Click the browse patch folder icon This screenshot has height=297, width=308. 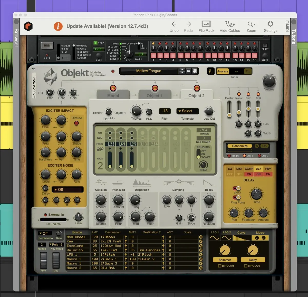[x=188, y=71]
